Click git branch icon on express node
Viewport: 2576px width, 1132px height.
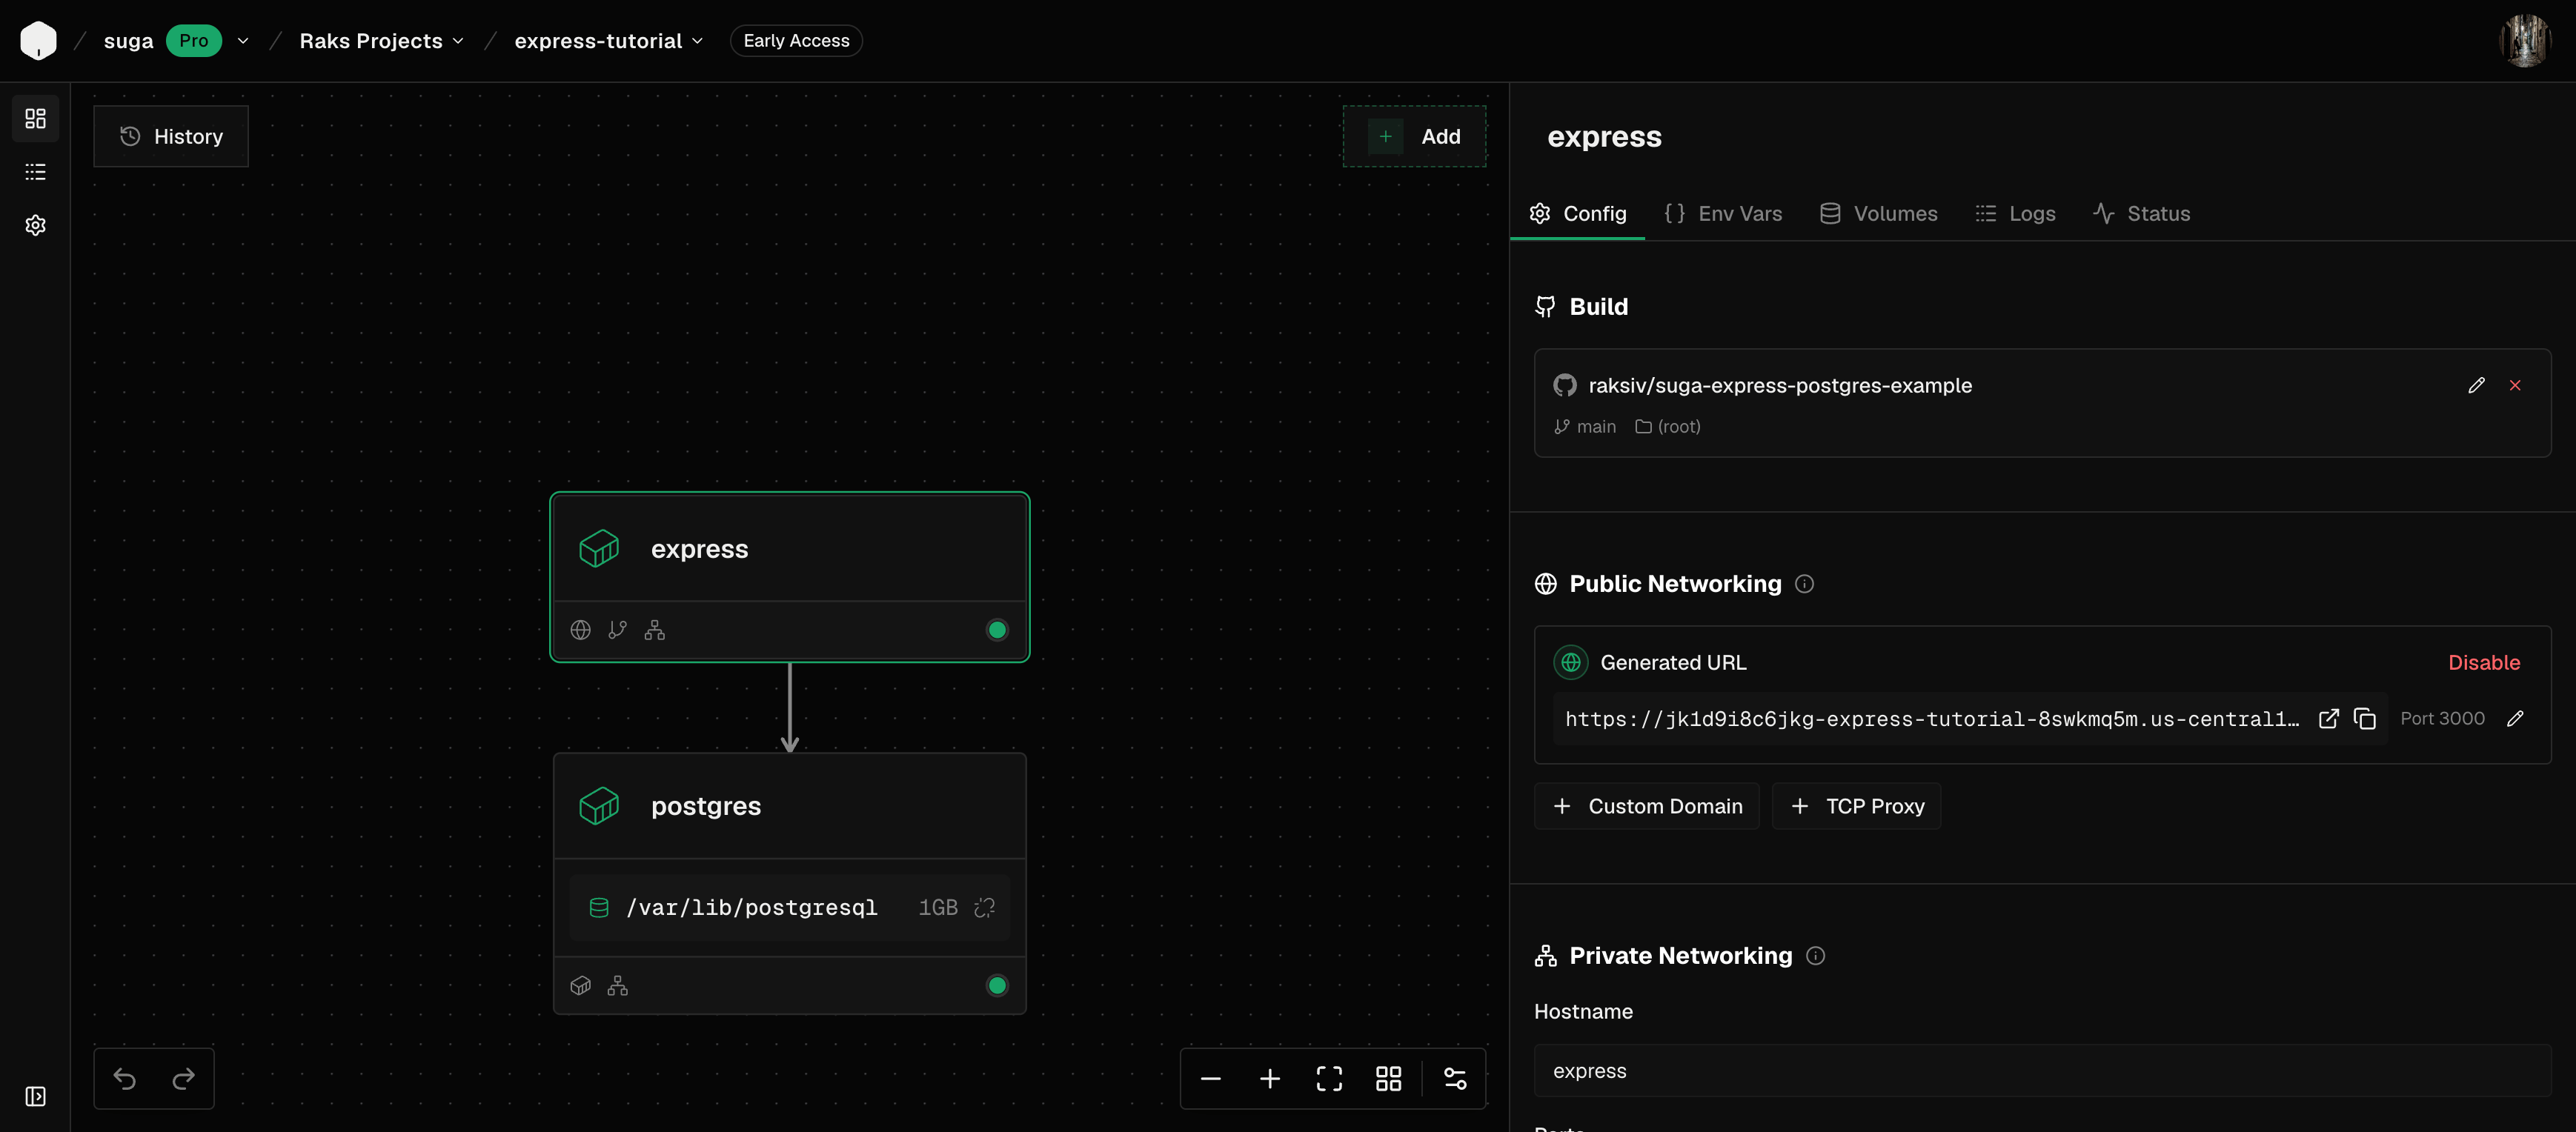617,630
